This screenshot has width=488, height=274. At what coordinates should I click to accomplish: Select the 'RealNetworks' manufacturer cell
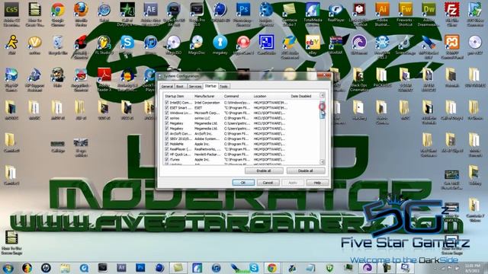207,149
